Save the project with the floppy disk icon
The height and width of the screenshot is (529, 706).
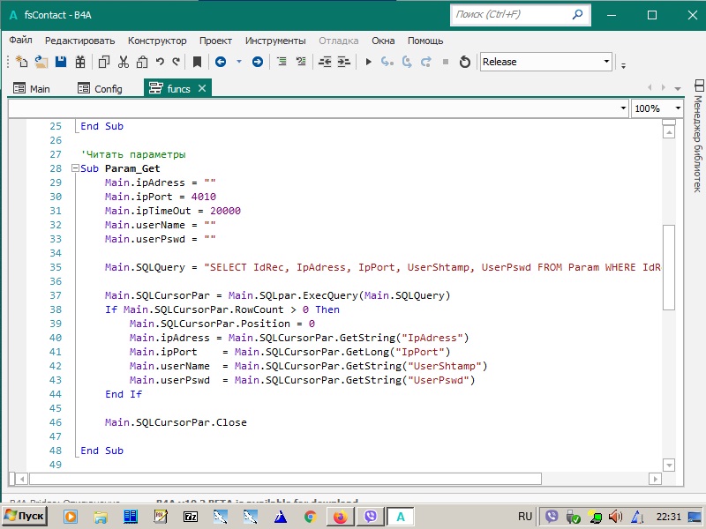coord(61,62)
